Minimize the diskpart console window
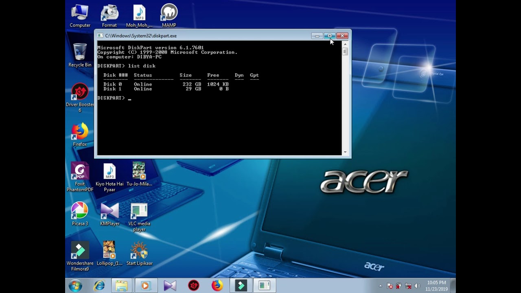This screenshot has height=293, width=521. pyautogui.click(x=317, y=36)
